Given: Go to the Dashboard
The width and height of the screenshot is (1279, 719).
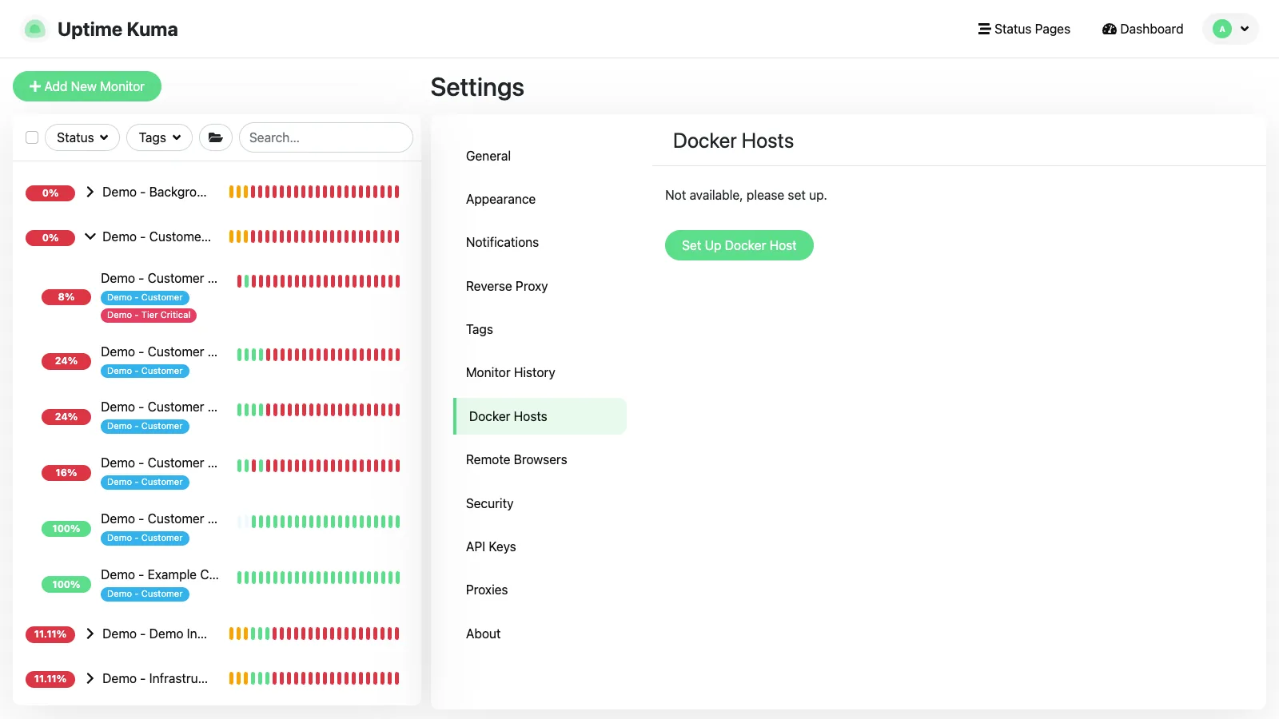Looking at the screenshot, I should (1142, 29).
